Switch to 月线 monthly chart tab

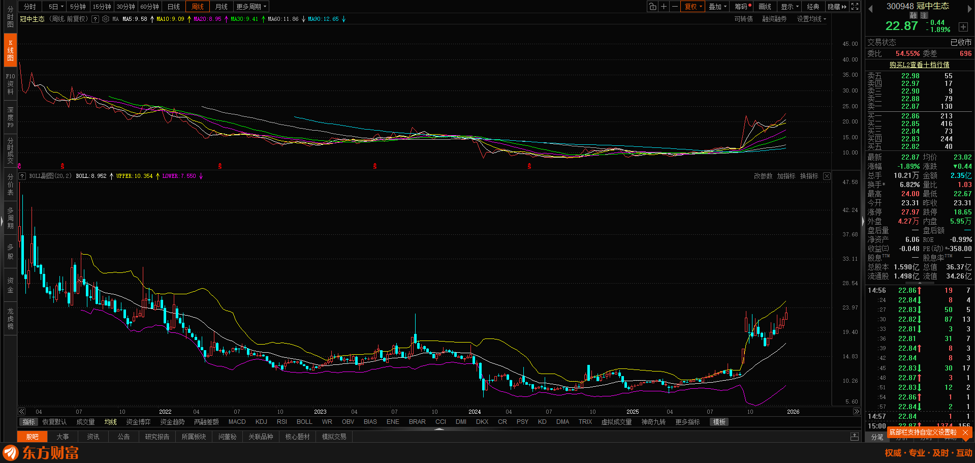click(222, 7)
